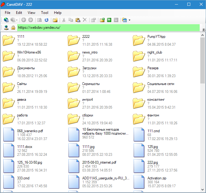The image size is (206, 193).
Task: Select the фантом folder name
Action: tap(153, 115)
